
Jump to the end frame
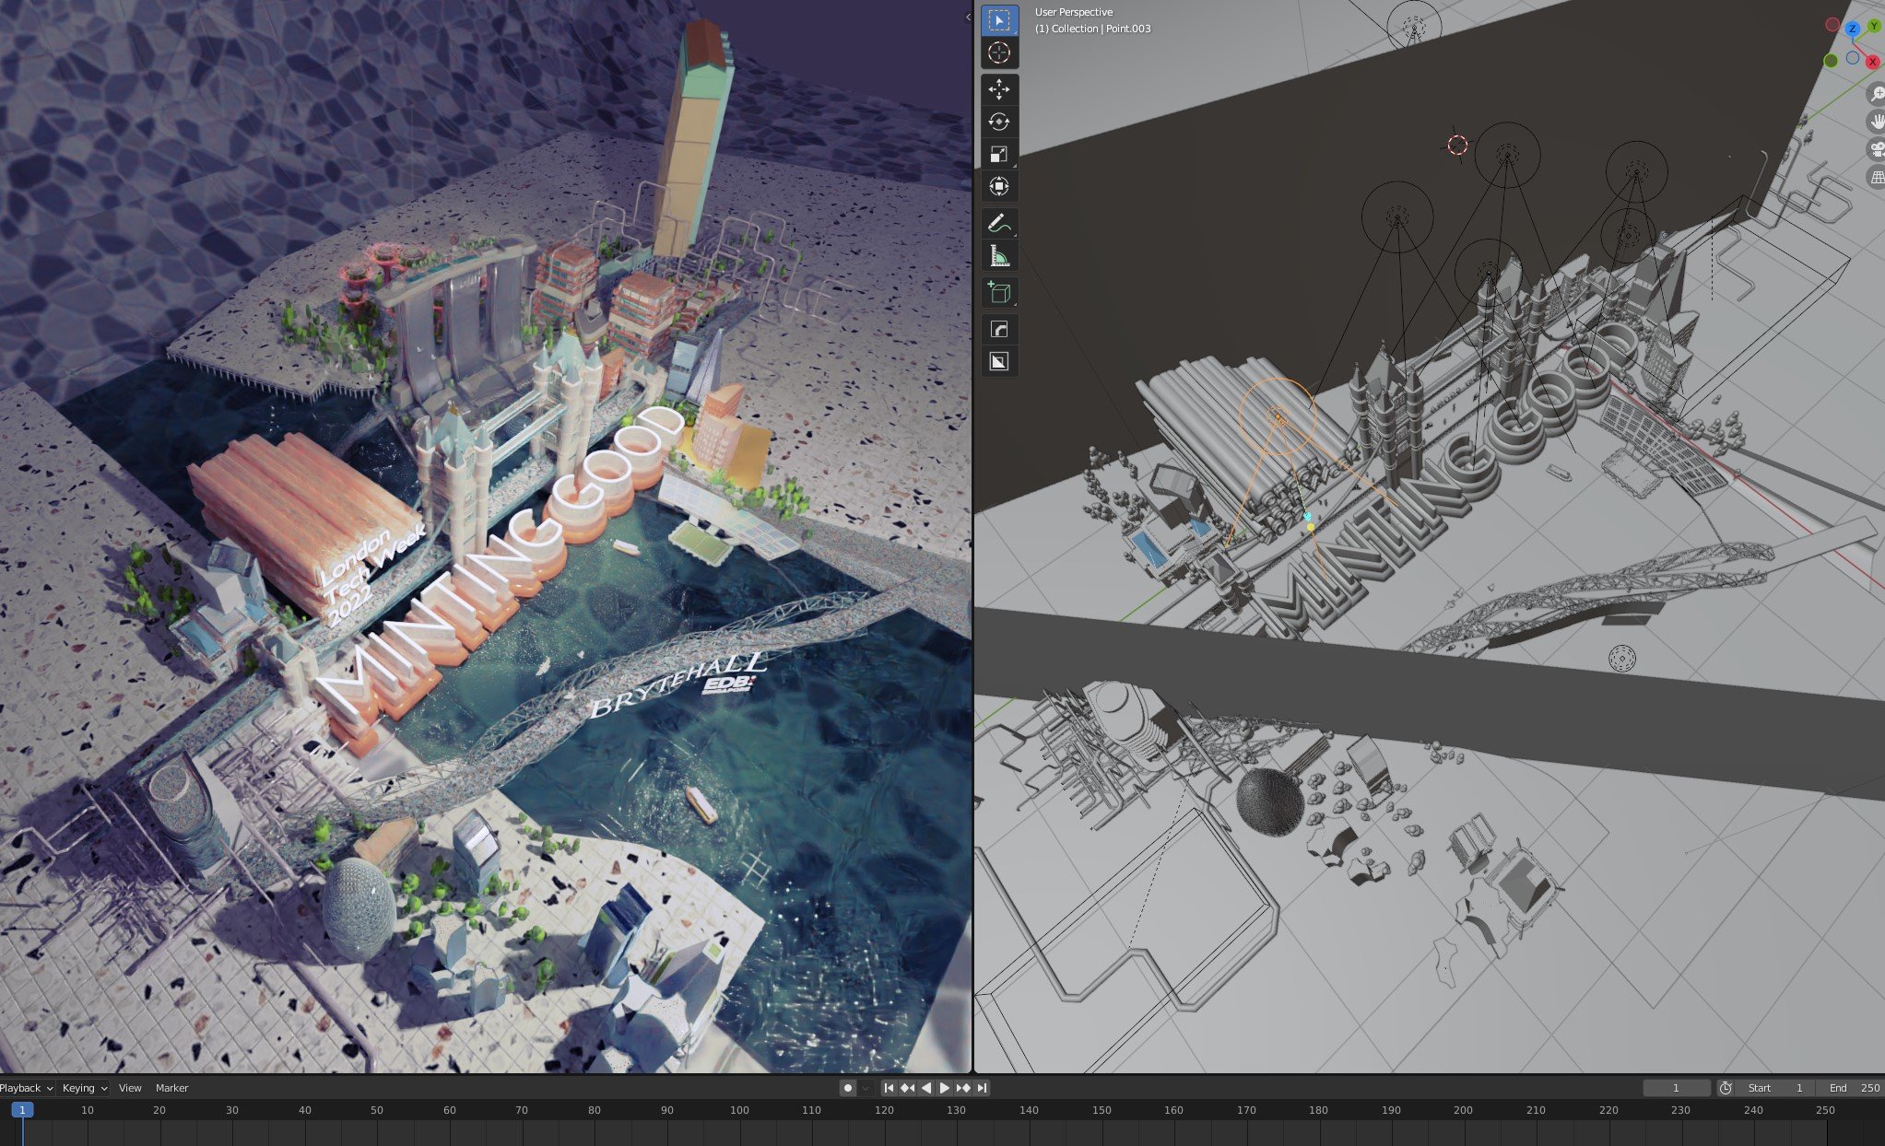pos(983,1088)
